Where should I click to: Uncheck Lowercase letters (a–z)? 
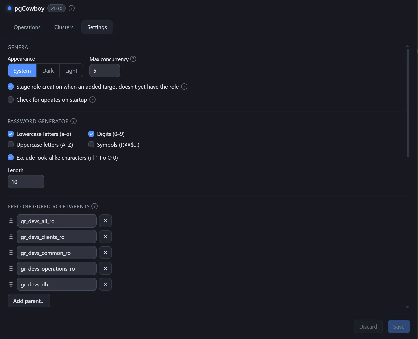(x=11, y=134)
